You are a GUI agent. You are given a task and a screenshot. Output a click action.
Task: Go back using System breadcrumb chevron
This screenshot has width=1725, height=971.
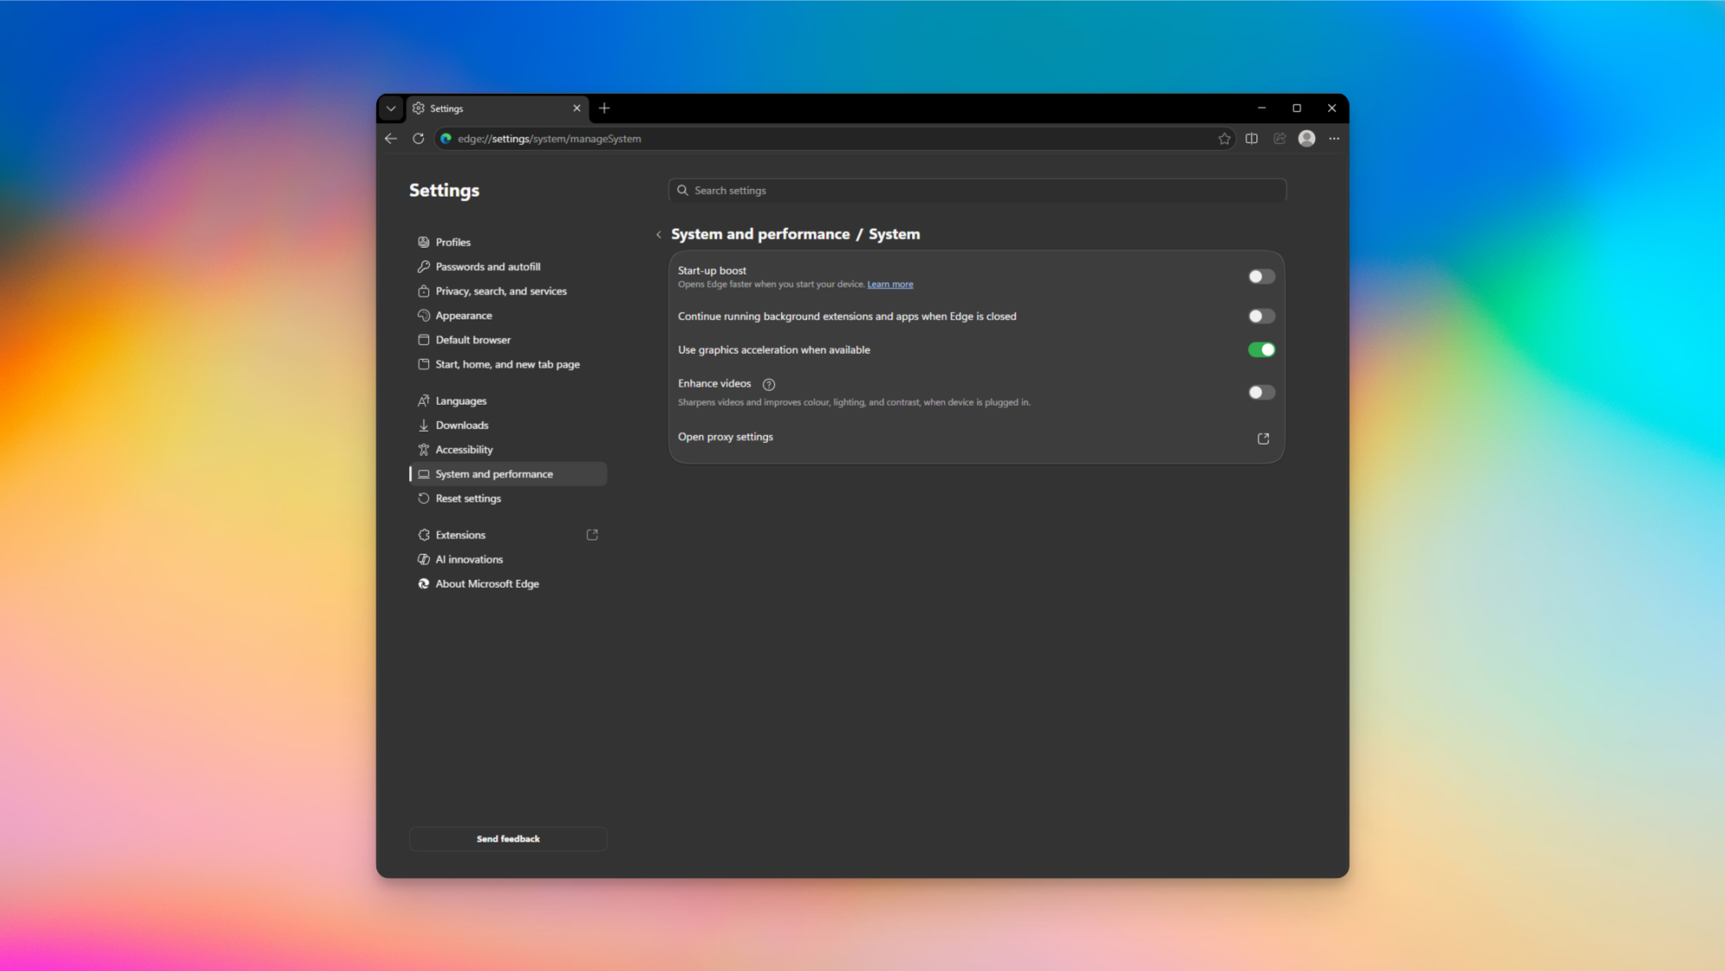[658, 235]
